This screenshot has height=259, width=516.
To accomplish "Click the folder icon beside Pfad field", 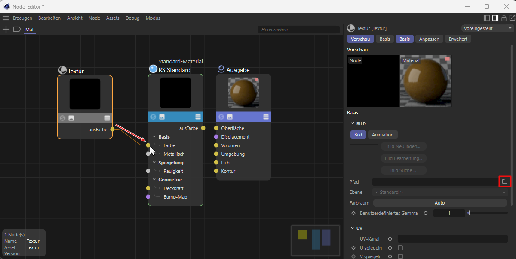I will pyautogui.click(x=505, y=182).
